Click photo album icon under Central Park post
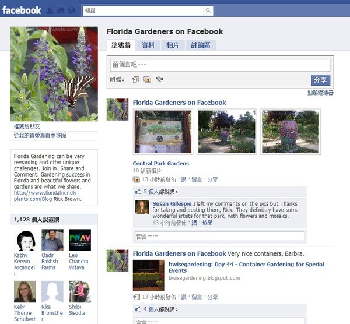Screen dimensions: 350x324 136,179
